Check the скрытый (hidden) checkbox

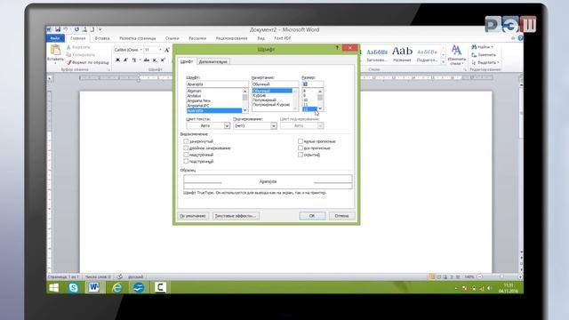click(x=301, y=155)
